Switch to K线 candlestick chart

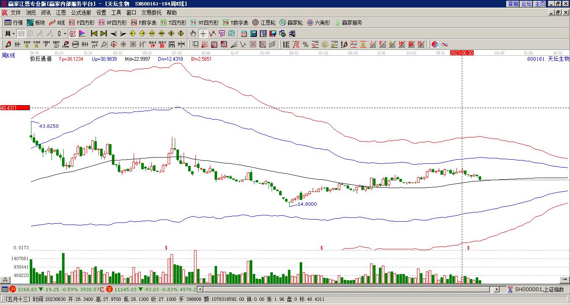click(57, 23)
